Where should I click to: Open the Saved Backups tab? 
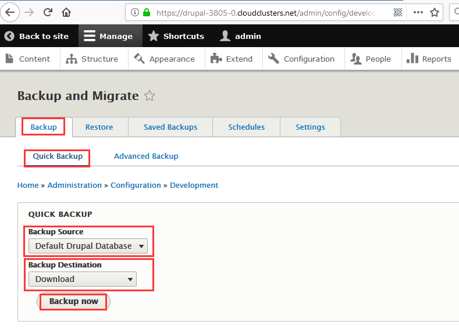point(170,127)
